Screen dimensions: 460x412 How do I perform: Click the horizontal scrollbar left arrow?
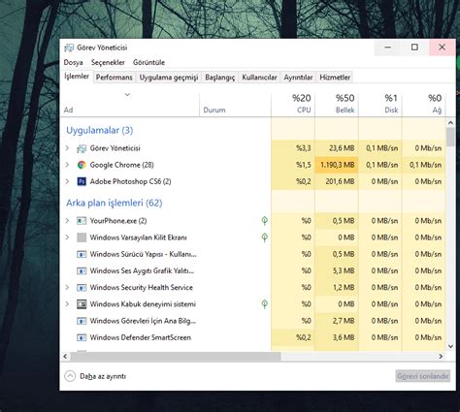pyautogui.click(x=65, y=357)
